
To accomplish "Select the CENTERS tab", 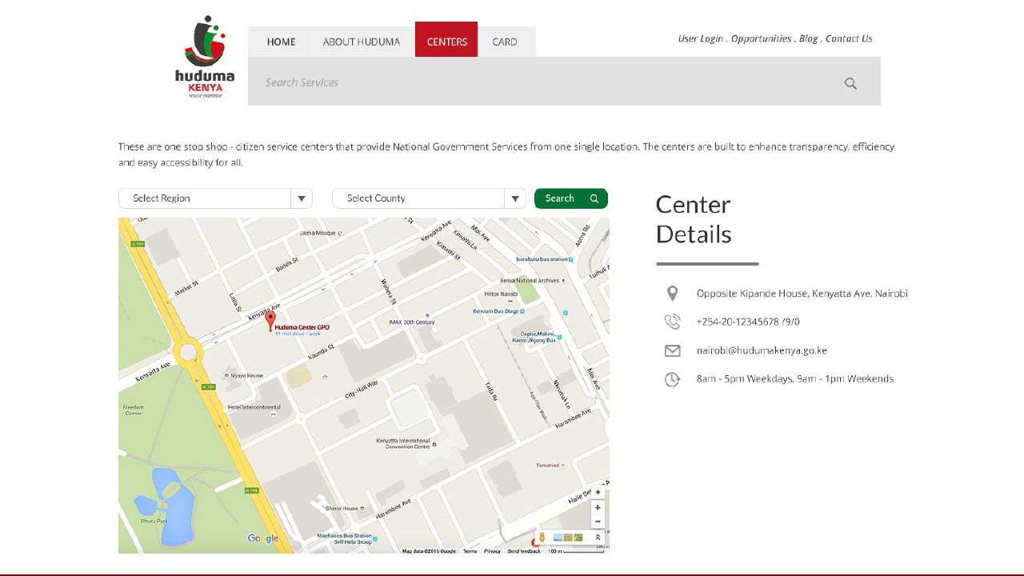I will click(x=446, y=39).
